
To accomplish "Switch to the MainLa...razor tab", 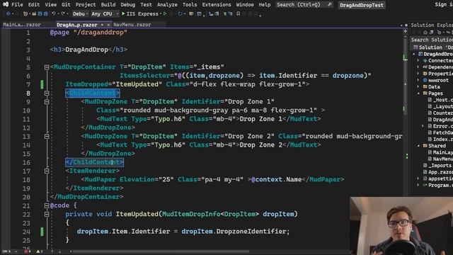I will [x=22, y=25].
